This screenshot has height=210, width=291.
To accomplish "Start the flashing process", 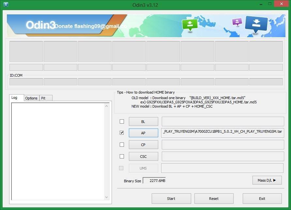I will tap(171, 199).
